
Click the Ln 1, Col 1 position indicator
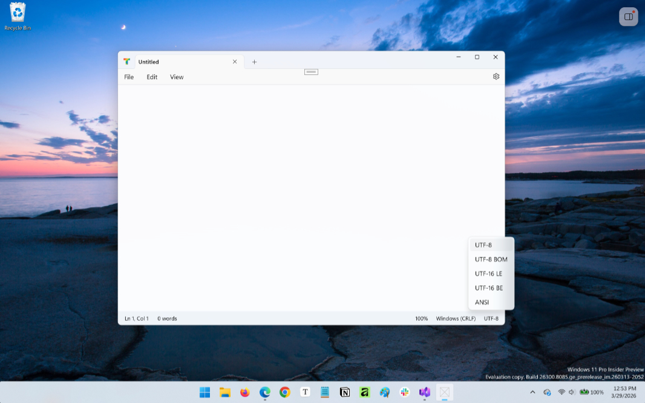(137, 318)
